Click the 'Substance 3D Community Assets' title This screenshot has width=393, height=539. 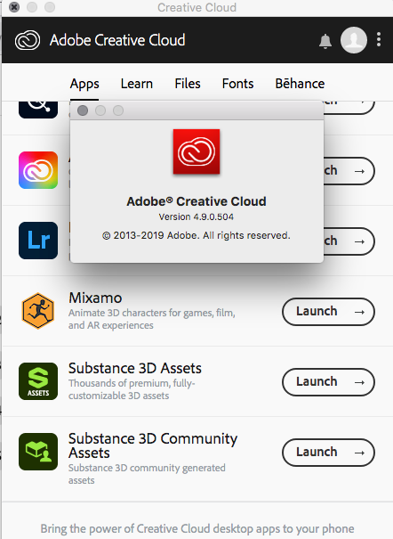coord(153,445)
